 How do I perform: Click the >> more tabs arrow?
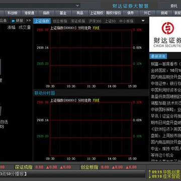pyautogui.click(x=29, y=21)
